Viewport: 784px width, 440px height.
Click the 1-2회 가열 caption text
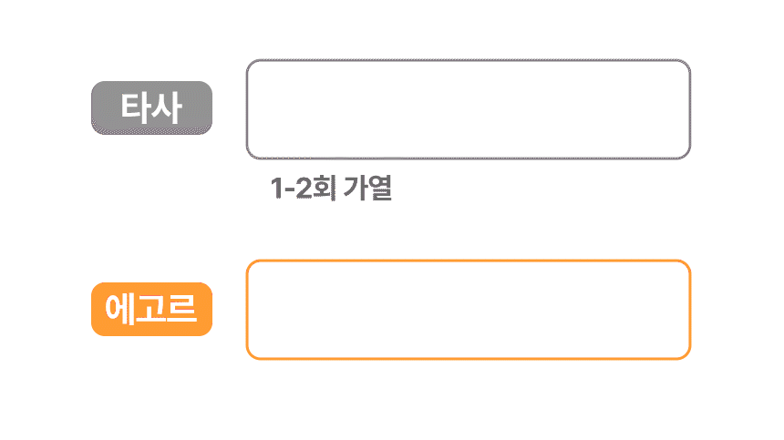click(x=331, y=189)
